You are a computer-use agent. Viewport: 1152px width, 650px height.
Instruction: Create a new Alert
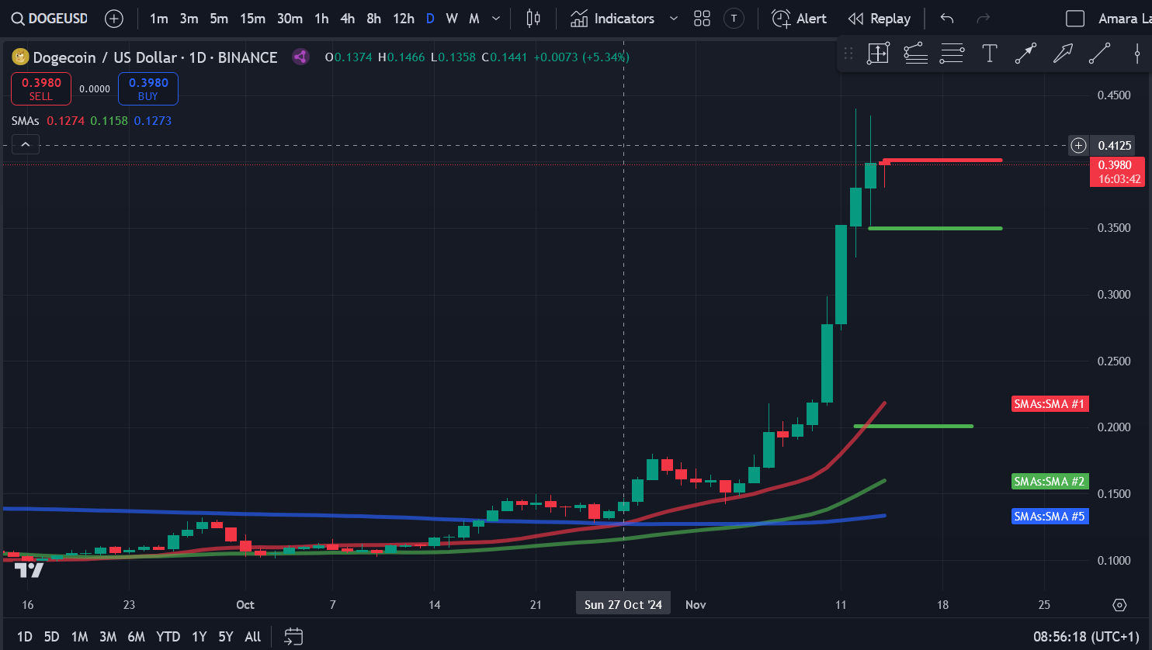800,19
